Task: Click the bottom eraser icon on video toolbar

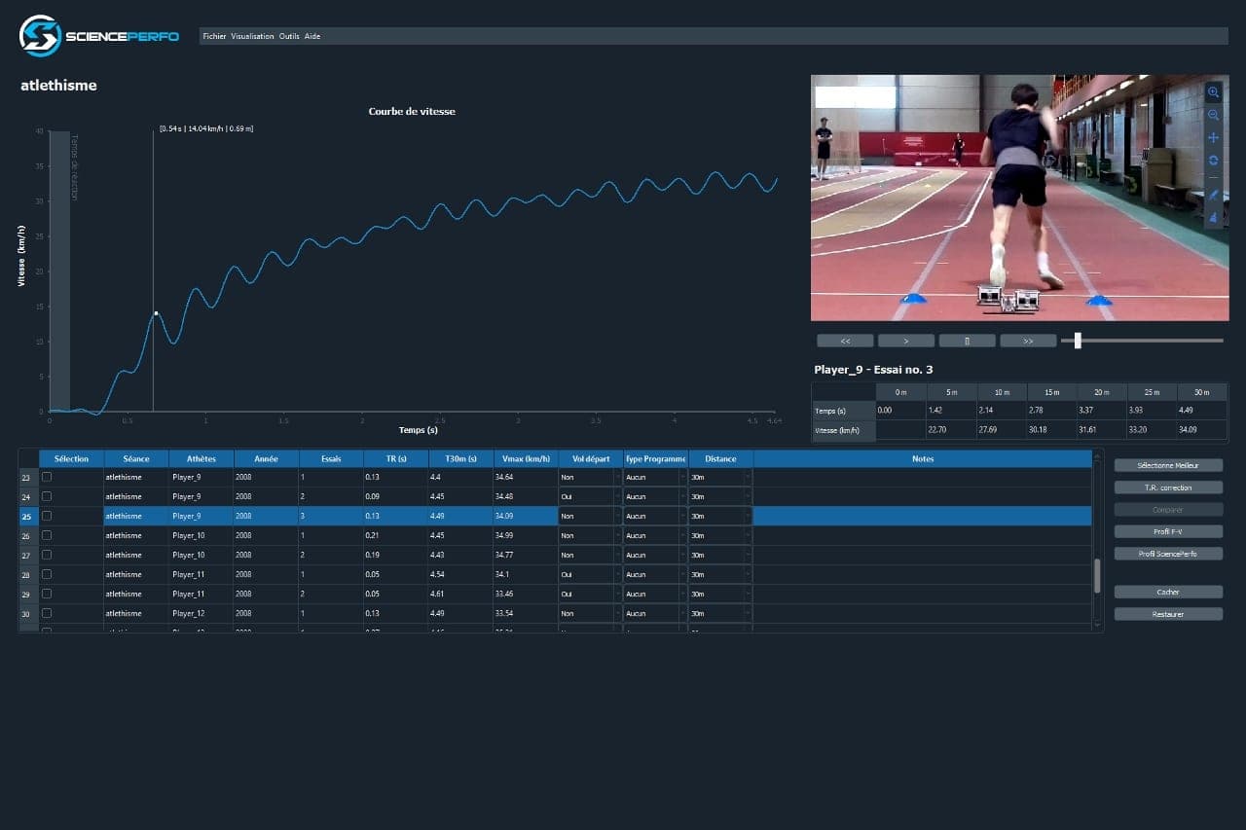Action: (1213, 218)
